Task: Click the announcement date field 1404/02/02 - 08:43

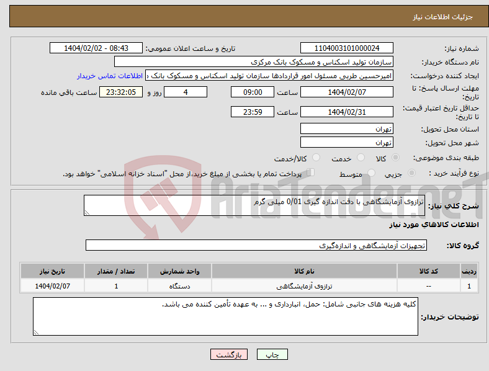Action: pyautogui.click(x=96, y=48)
